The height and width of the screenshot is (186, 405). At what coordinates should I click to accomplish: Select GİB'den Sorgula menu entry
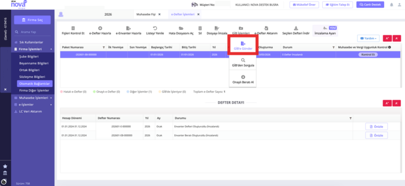243,63
